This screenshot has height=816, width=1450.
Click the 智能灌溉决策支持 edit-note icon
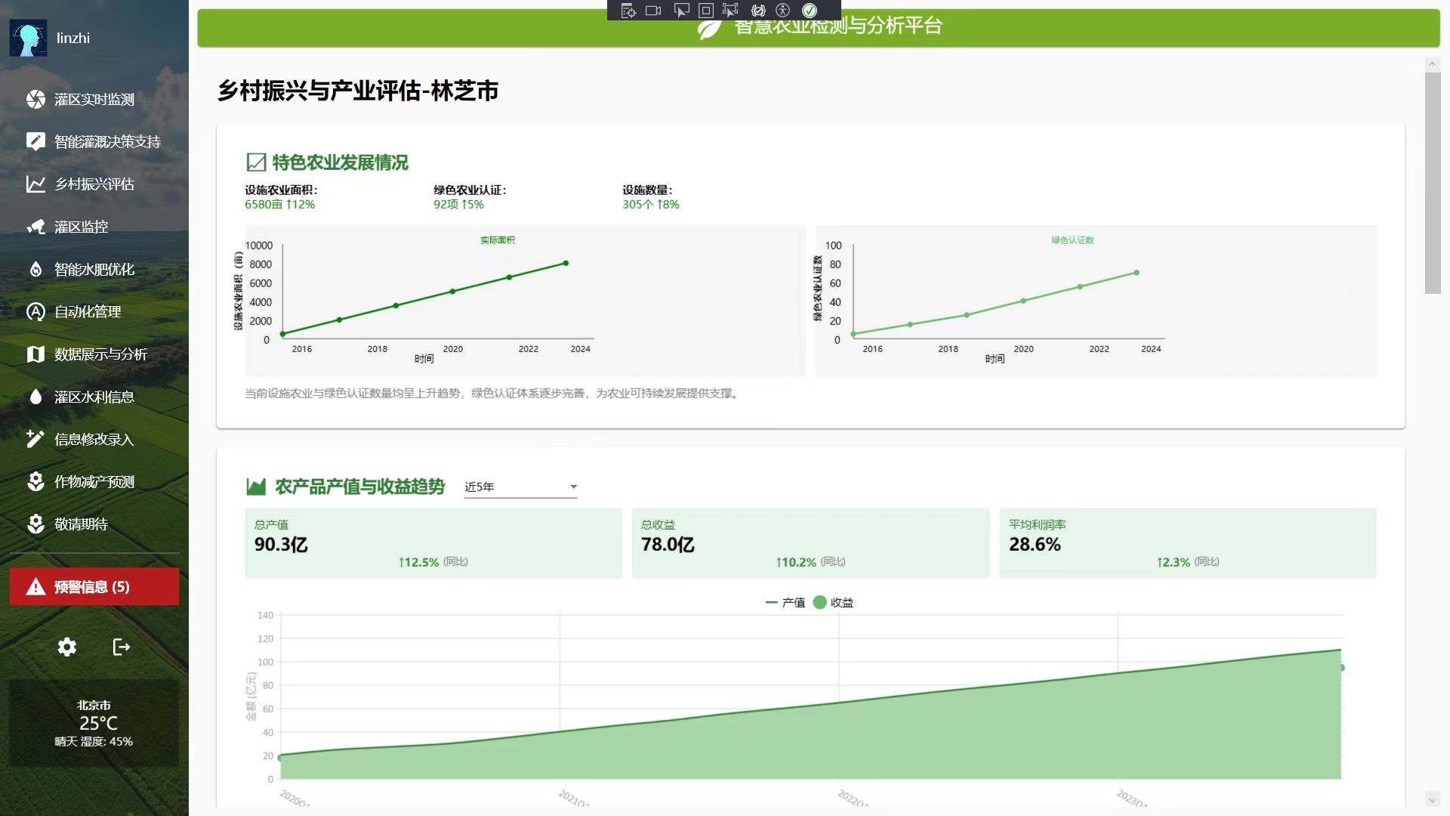35,141
